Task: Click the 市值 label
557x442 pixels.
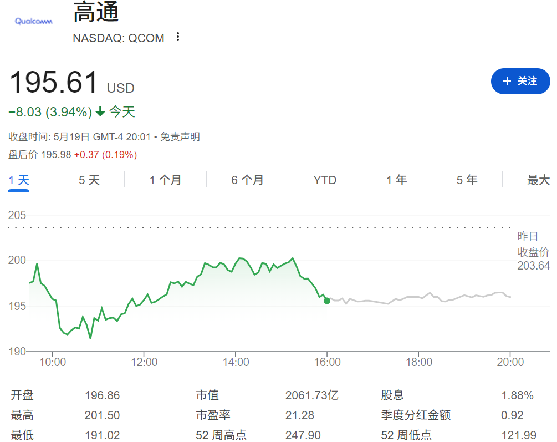Action: 207,395
